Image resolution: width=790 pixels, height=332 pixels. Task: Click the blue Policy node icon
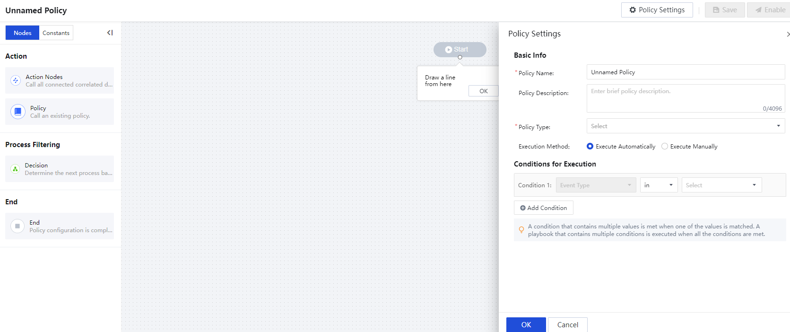[x=18, y=112]
